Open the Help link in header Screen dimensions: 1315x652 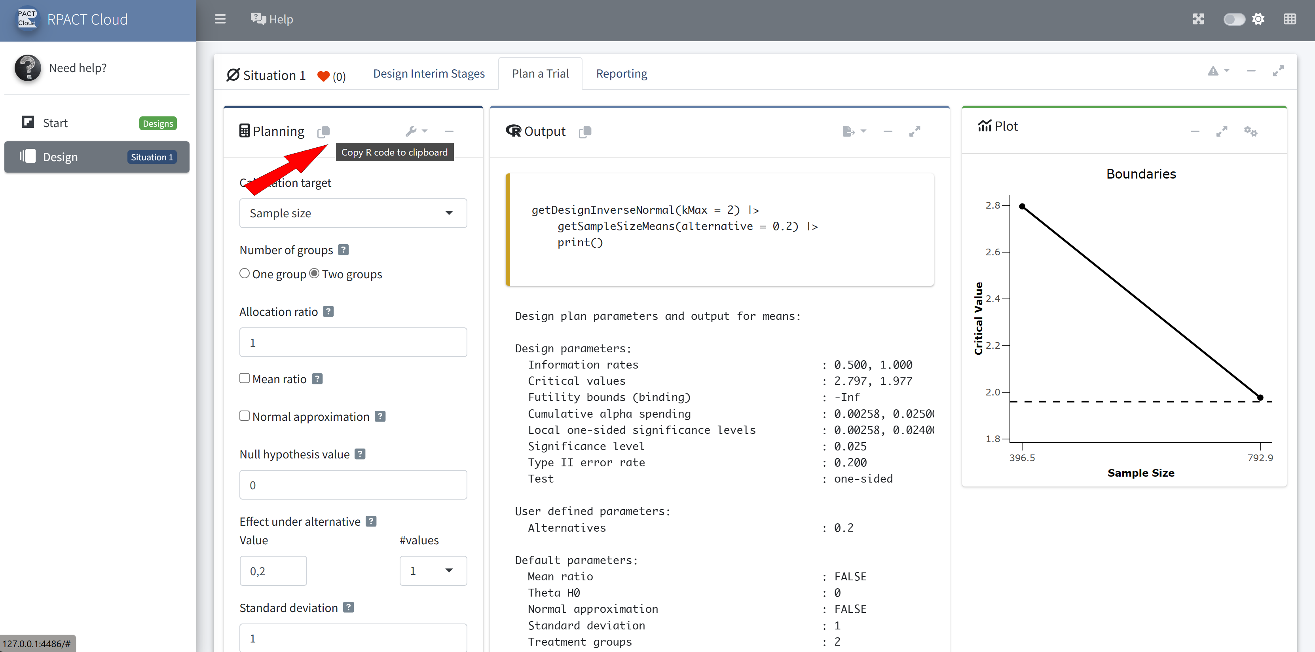[x=272, y=19]
